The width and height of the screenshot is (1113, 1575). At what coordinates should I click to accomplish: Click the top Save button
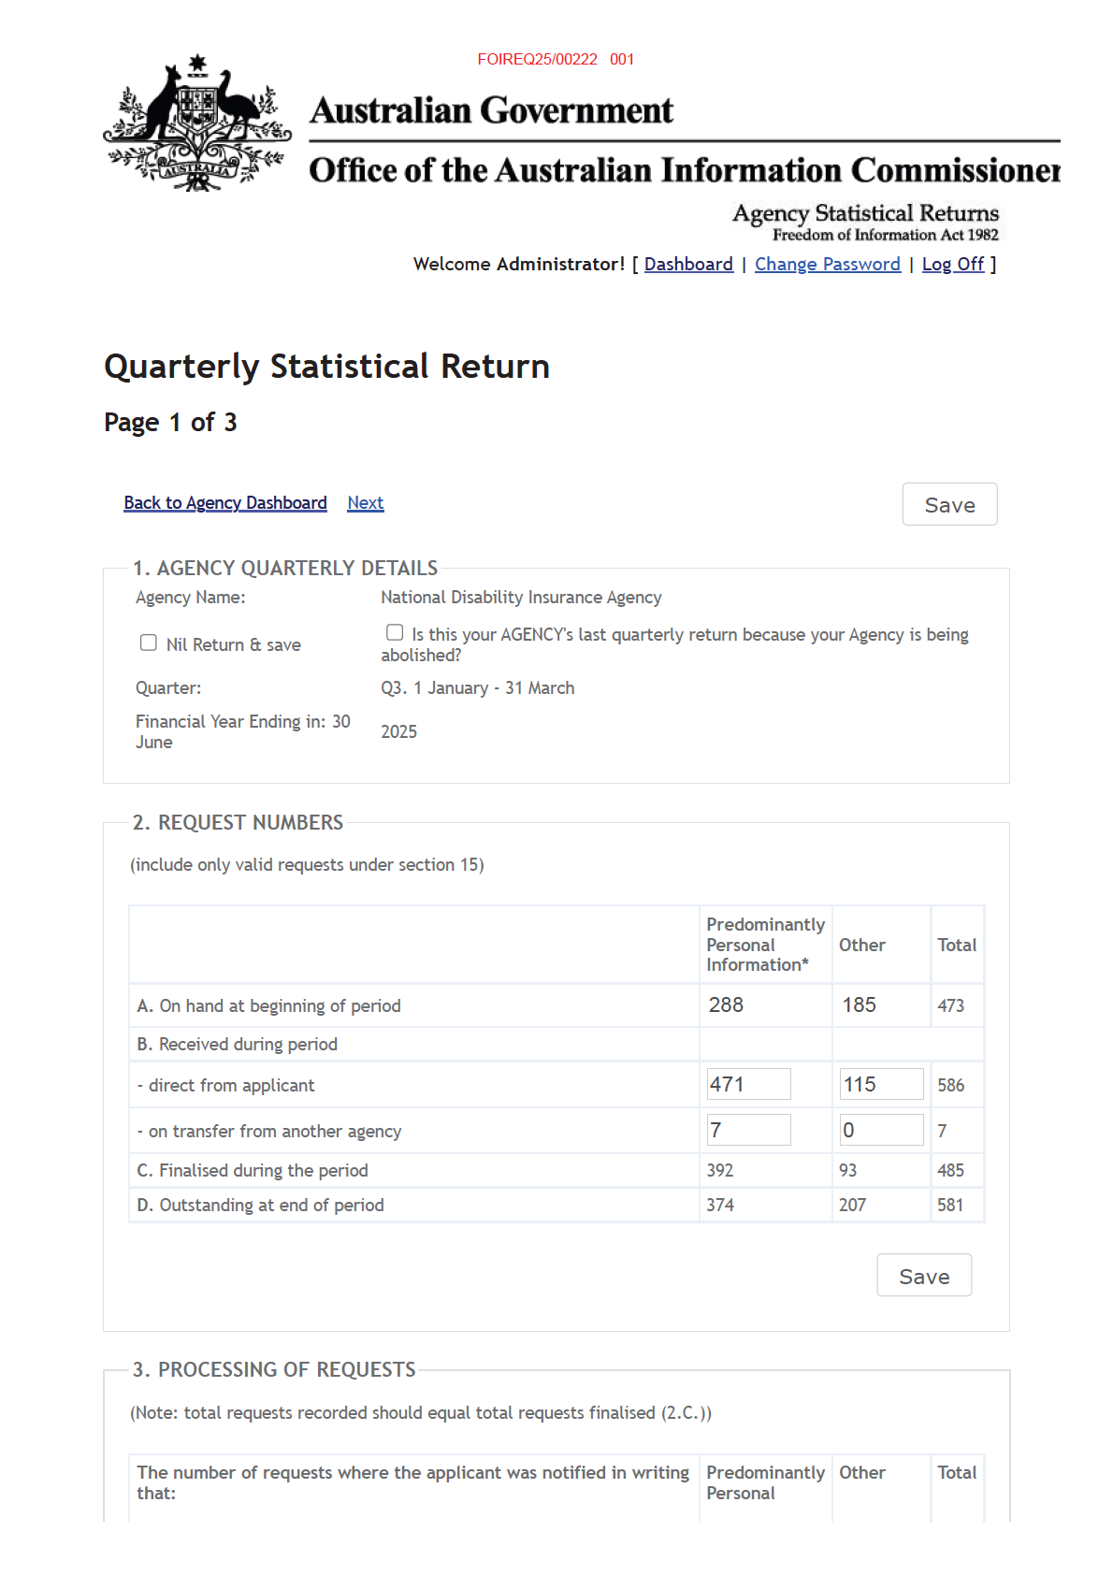click(949, 504)
